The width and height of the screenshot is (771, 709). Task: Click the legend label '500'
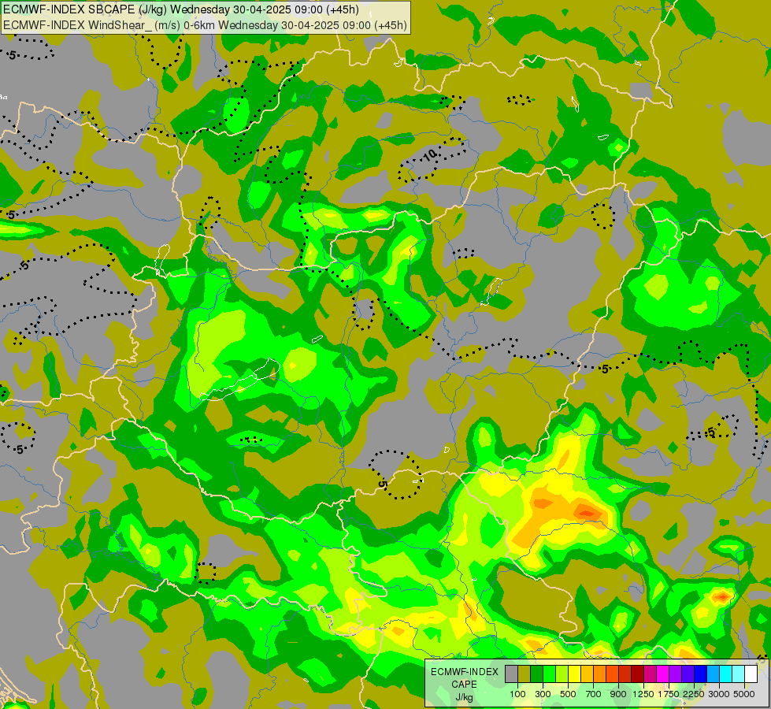click(x=568, y=694)
